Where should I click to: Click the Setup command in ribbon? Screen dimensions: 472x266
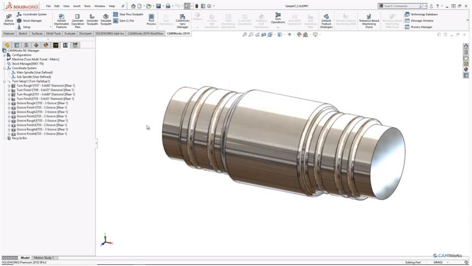[x=24, y=27]
